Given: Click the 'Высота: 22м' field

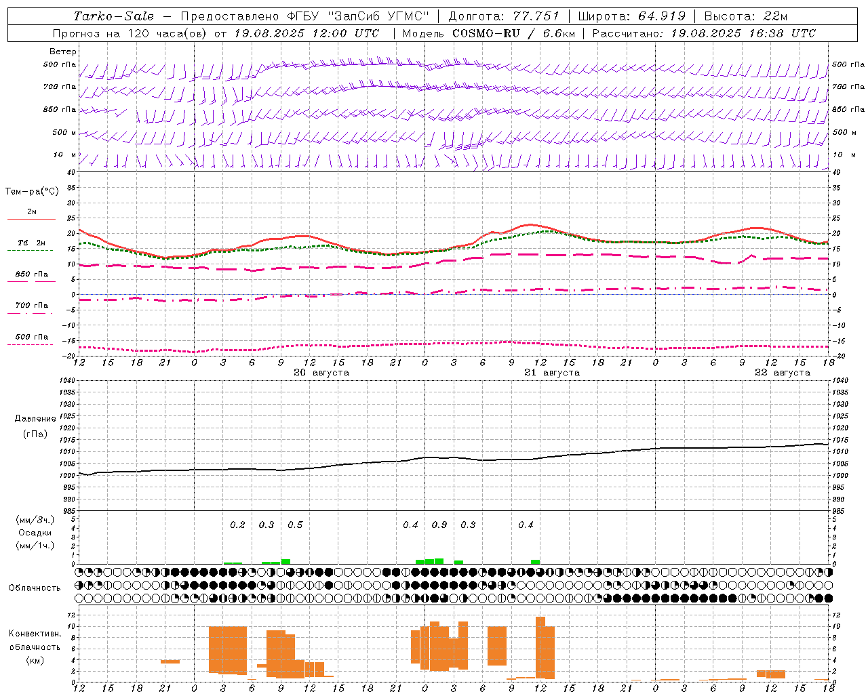Looking at the screenshot, I should click(746, 16).
